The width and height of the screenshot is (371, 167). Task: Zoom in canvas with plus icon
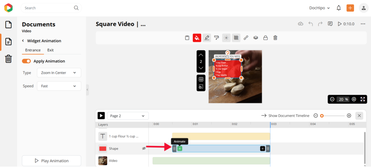354,99
